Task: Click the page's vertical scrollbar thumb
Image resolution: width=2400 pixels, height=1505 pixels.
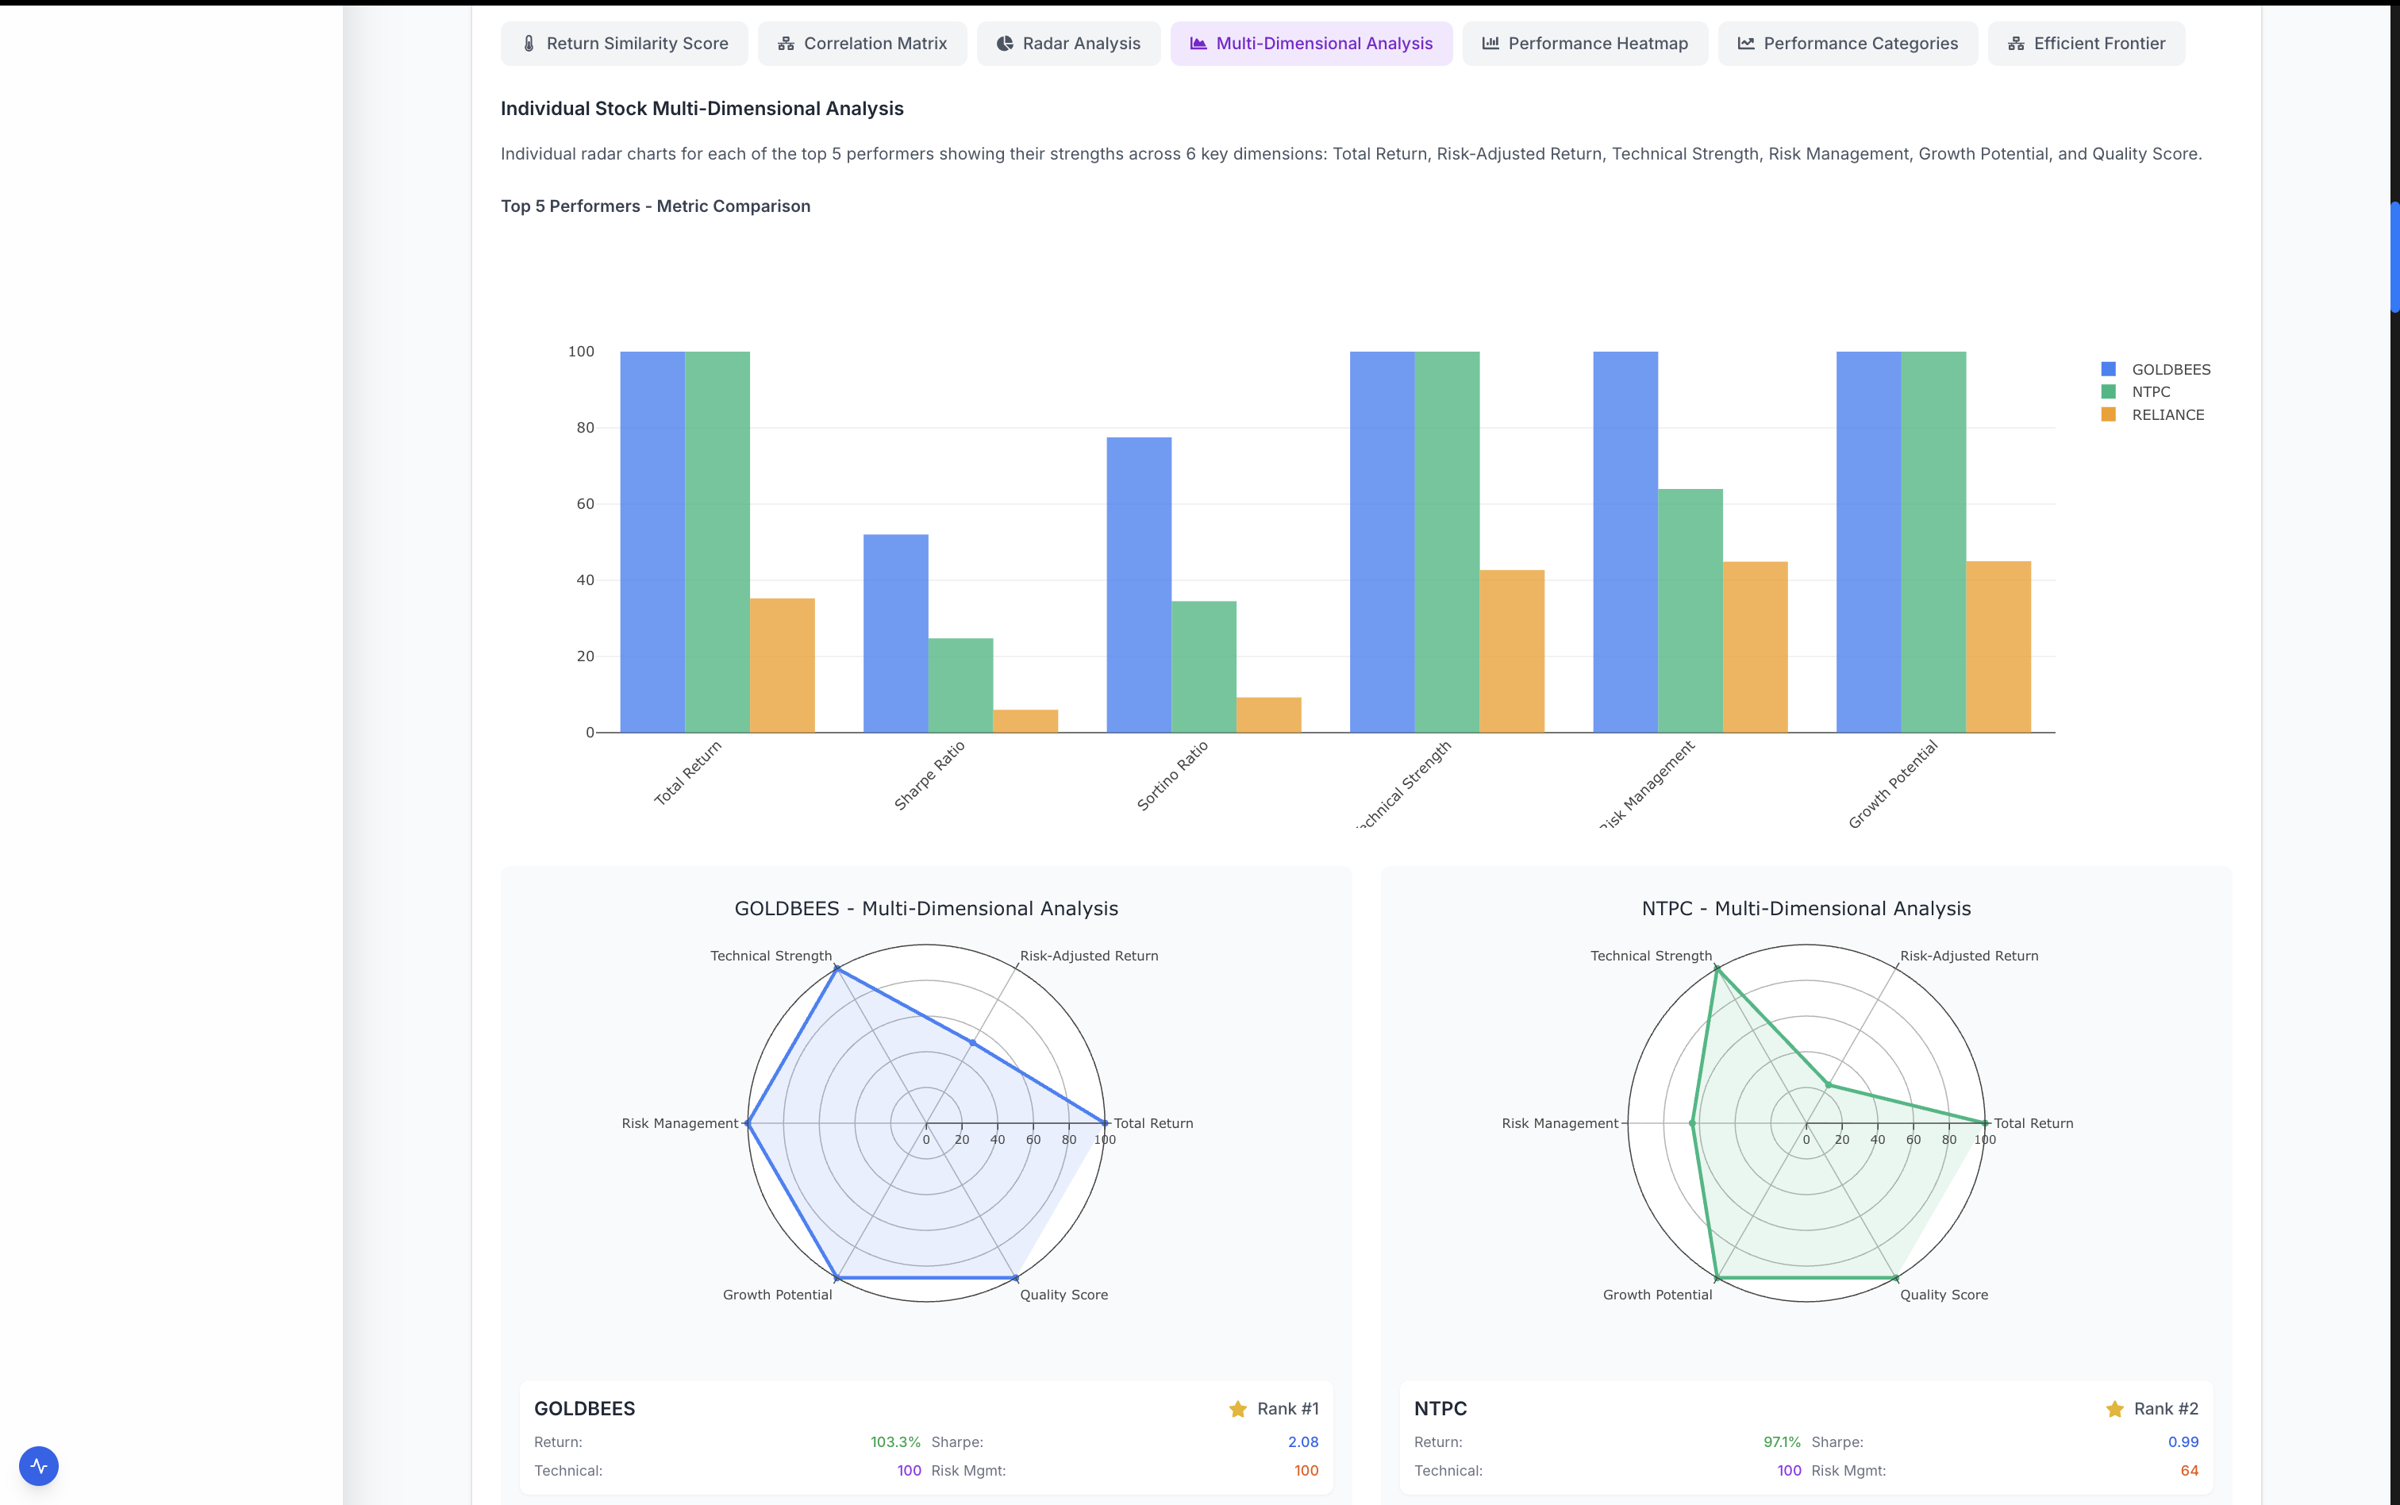Action: 2394,257
